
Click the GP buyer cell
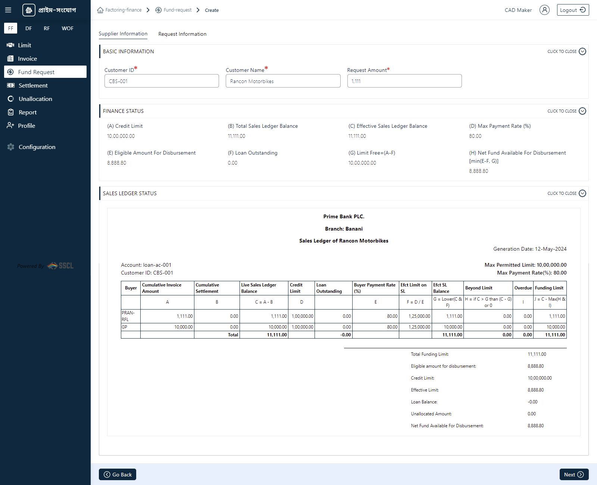[131, 327]
